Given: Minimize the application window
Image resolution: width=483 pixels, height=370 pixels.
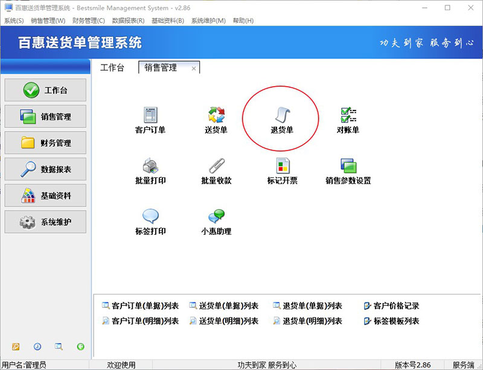Looking at the screenshot, I should tap(425, 8).
